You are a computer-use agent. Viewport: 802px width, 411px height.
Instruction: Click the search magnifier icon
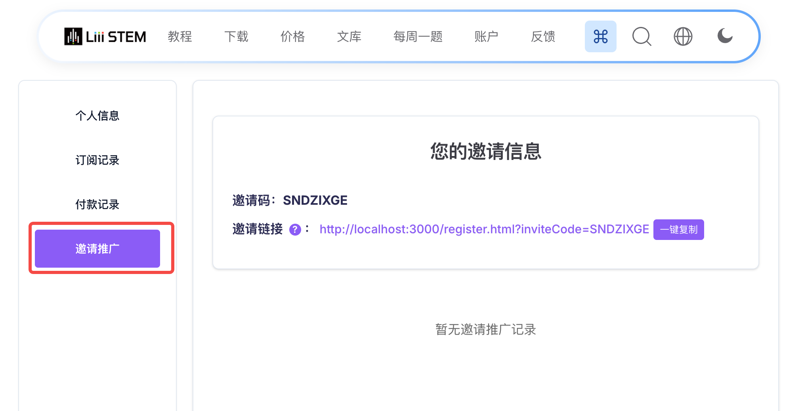642,36
